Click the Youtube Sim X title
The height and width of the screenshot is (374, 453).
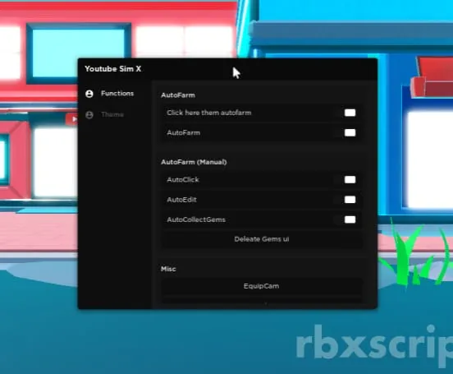[113, 69]
